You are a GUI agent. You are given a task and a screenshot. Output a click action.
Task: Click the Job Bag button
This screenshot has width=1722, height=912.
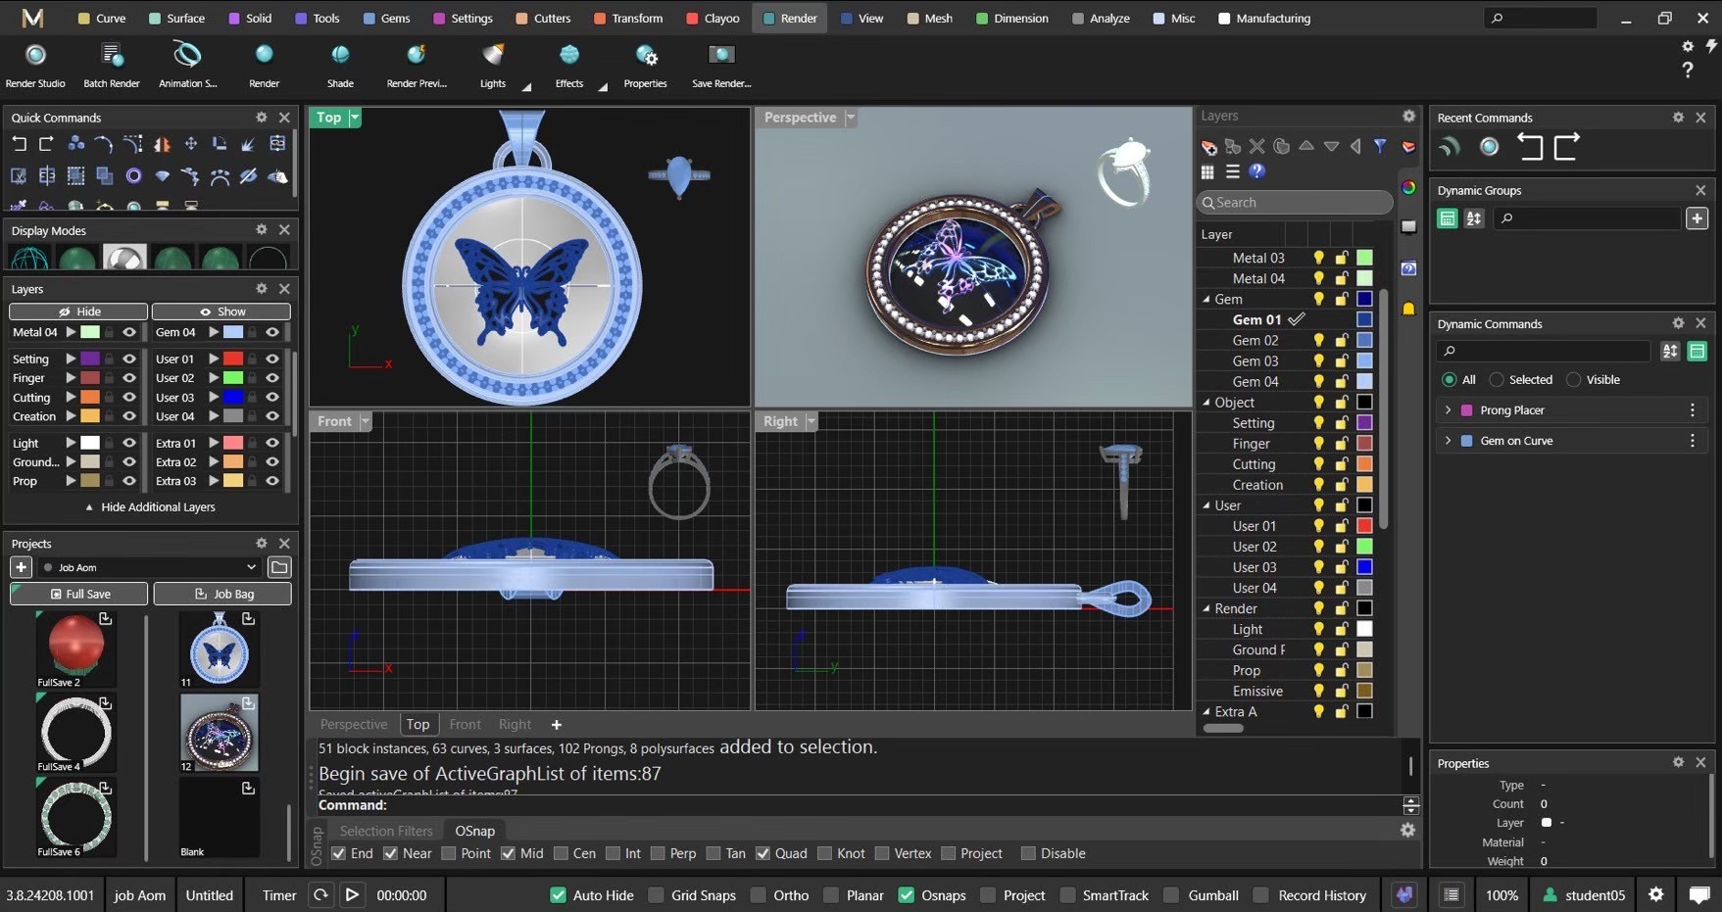[222, 594]
